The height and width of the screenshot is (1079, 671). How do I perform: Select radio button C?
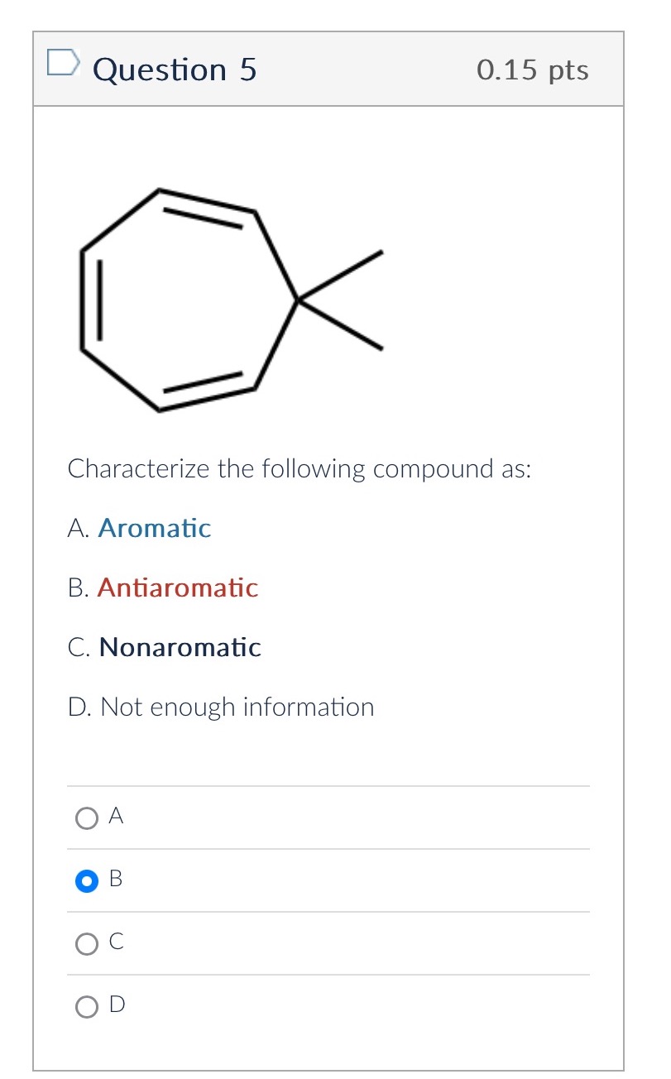(x=86, y=943)
